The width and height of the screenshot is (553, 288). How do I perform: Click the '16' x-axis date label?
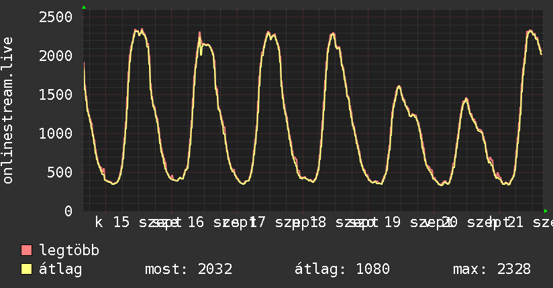point(196,222)
